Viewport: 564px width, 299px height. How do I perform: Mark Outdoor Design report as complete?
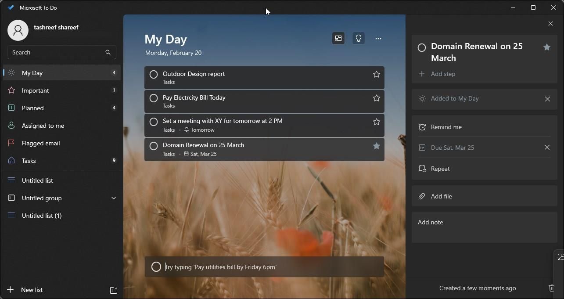pyautogui.click(x=154, y=75)
